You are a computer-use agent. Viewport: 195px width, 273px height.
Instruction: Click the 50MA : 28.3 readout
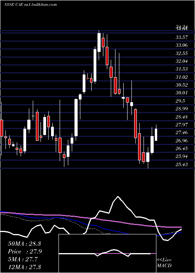(x=24, y=244)
